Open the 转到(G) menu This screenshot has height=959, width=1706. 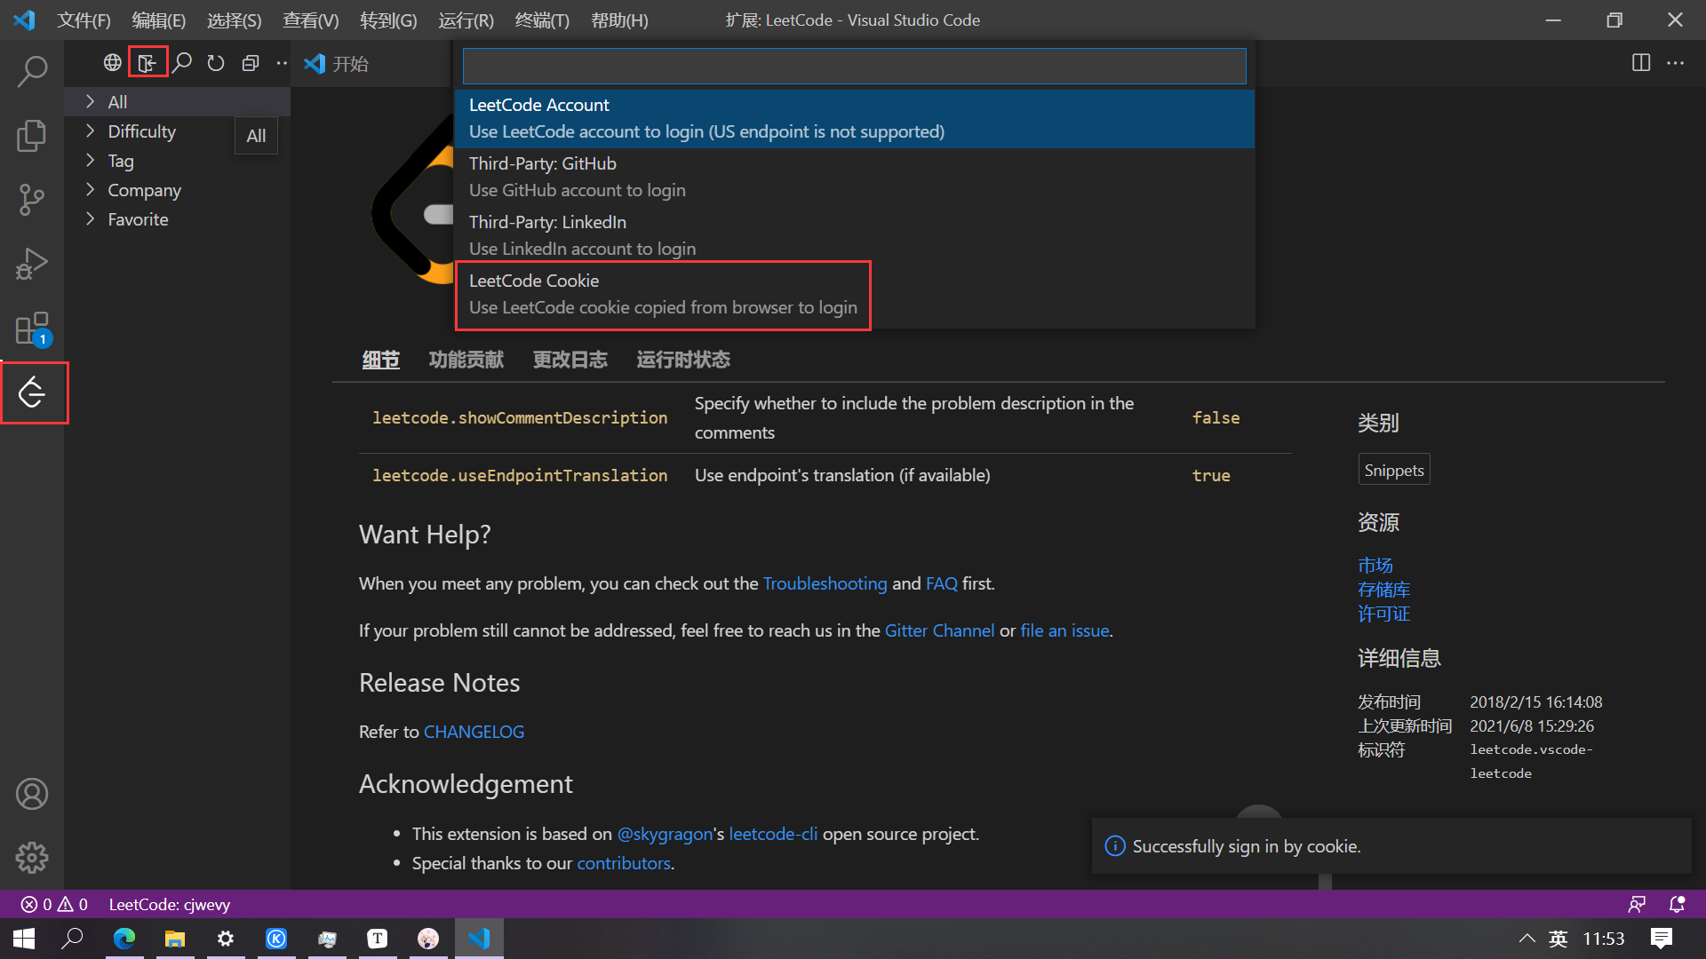pyautogui.click(x=387, y=20)
